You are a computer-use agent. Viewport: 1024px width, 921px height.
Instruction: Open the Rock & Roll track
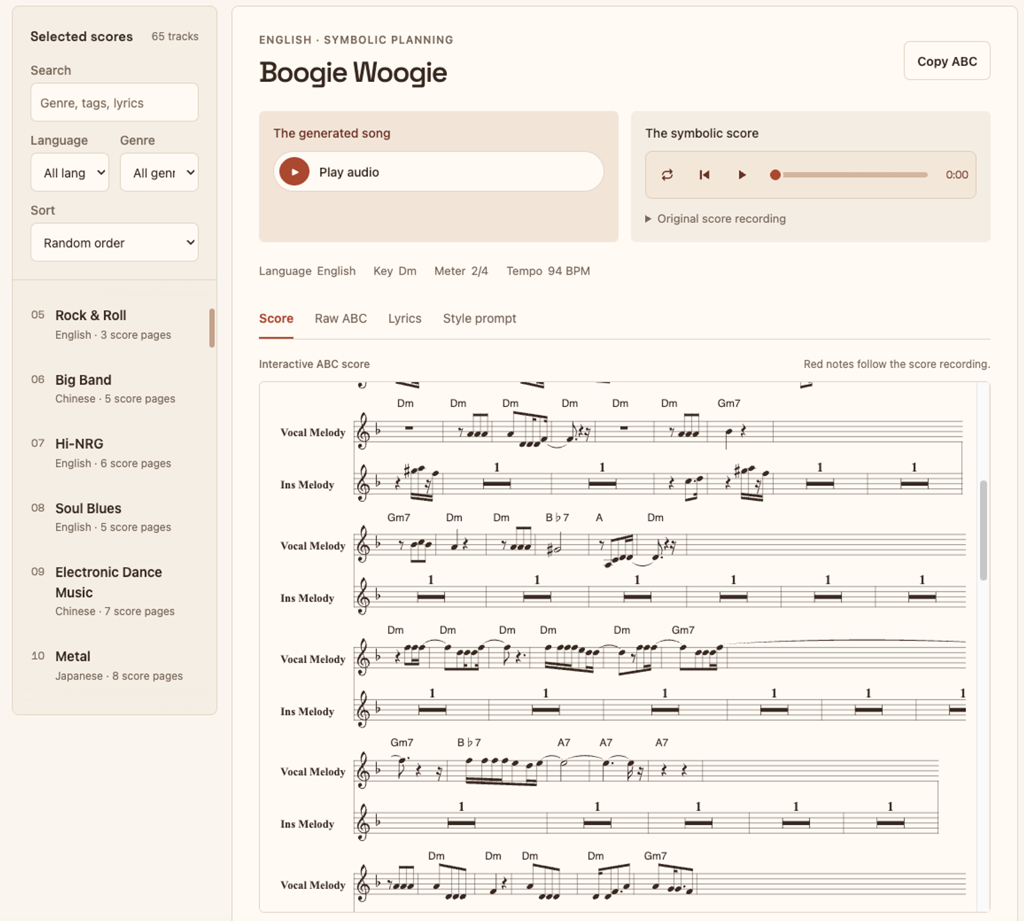pyautogui.click(x=113, y=324)
